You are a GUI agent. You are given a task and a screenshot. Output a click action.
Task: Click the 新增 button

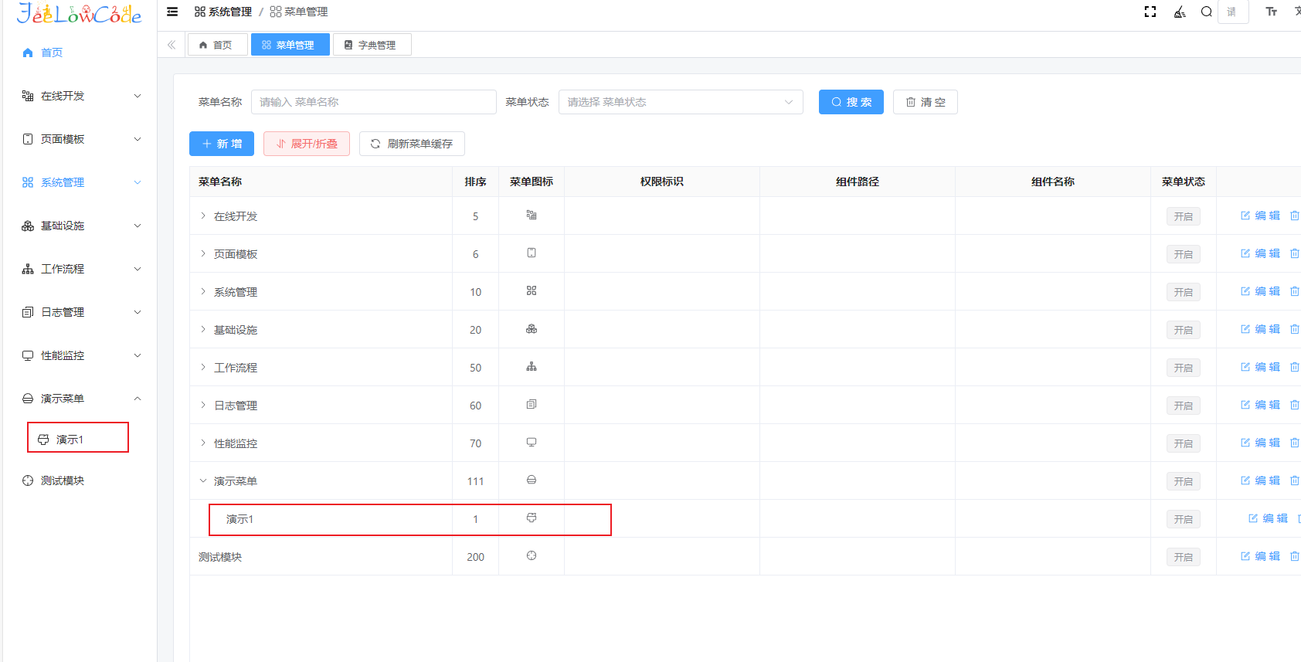(x=222, y=144)
